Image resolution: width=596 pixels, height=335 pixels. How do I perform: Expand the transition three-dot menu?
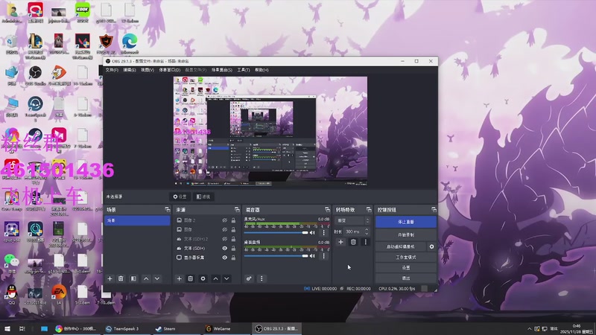[366, 242]
